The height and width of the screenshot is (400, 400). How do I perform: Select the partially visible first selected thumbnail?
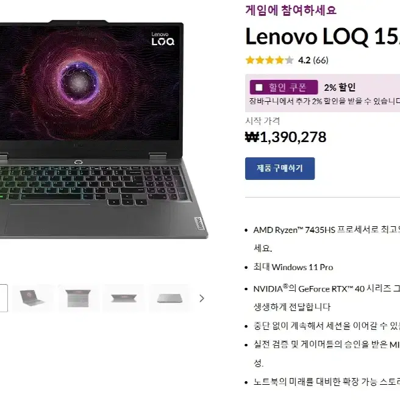[4, 298]
